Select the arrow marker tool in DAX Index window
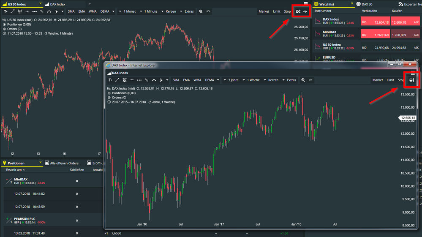This screenshot has height=237, width=422. pyautogui.click(x=161, y=80)
